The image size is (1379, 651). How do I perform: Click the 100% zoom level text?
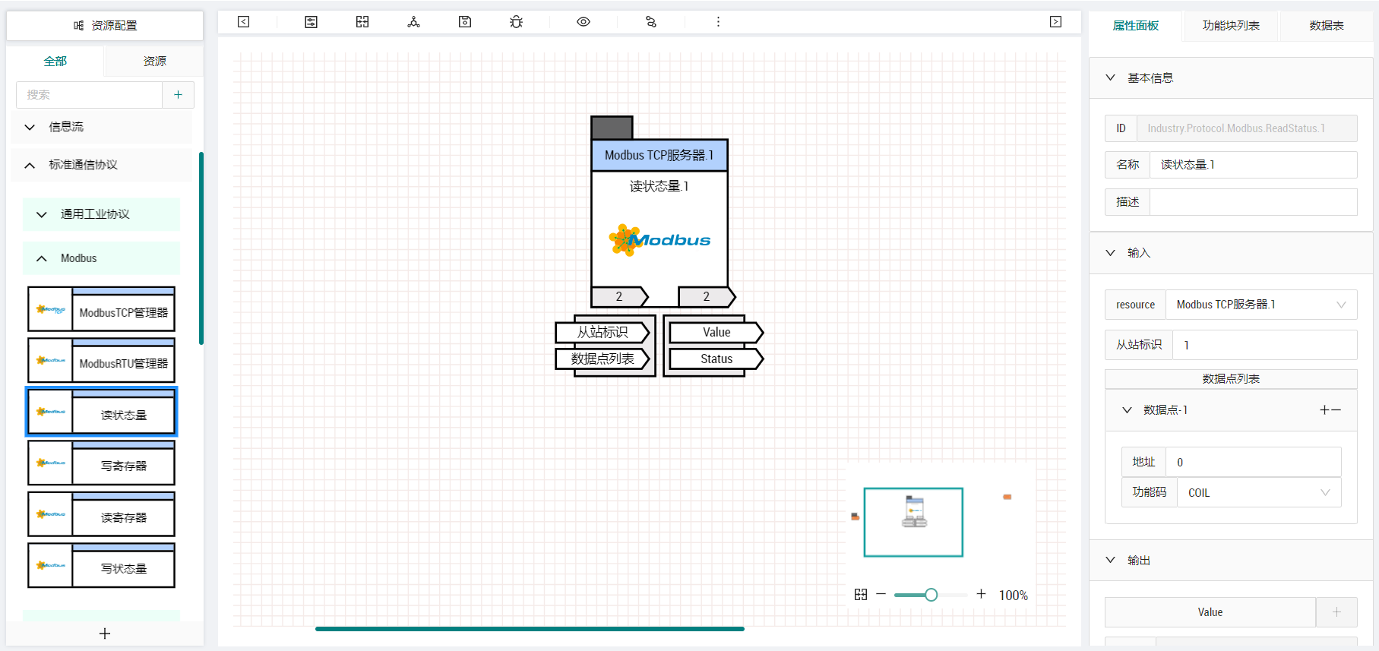click(1013, 596)
